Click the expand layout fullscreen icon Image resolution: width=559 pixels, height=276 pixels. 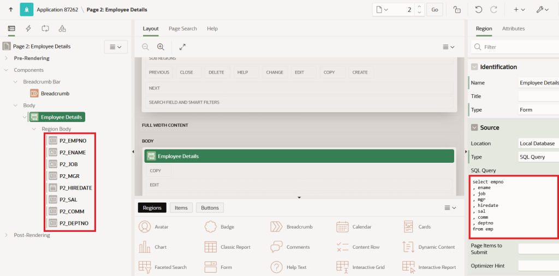[x=182, y=47]
